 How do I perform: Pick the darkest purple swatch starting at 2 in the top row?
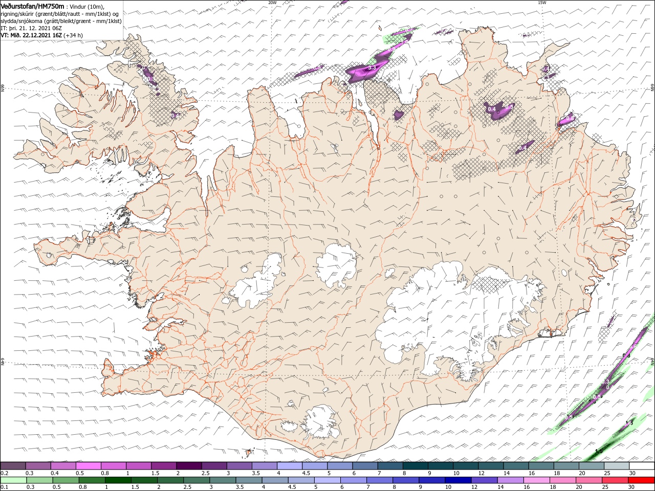click(x=189, y=466)
